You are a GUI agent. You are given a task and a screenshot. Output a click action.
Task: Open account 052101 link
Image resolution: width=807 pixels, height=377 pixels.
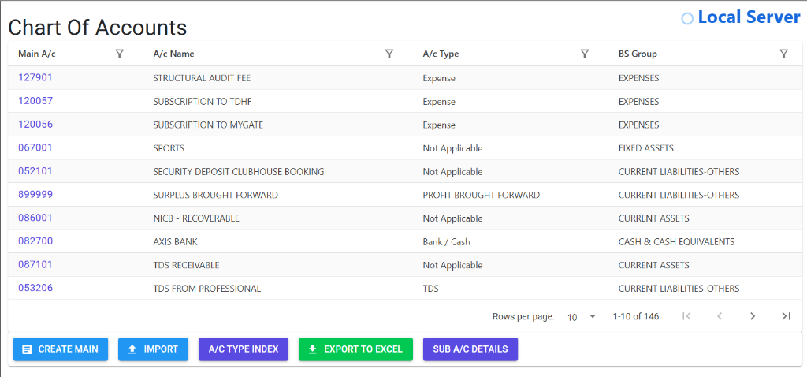tap(35, 171)
